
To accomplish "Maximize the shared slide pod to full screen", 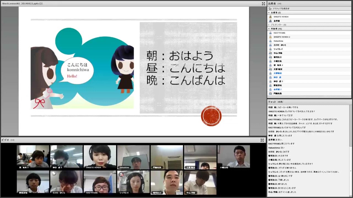I will coord(263,4).
